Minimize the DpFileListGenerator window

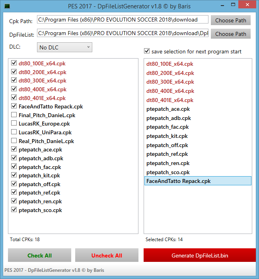[222, 5]
